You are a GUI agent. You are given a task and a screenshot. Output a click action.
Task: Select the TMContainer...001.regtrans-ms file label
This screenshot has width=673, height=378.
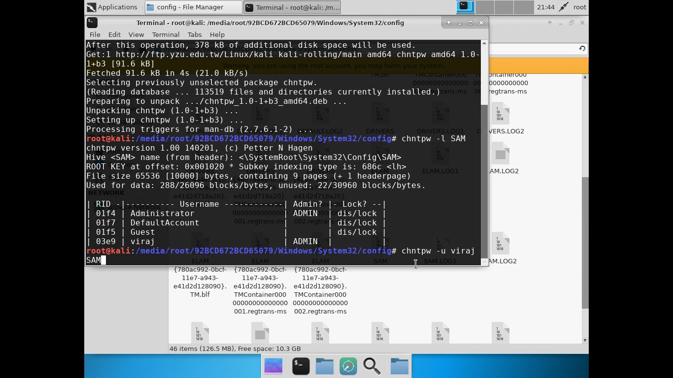[x=260, y=290]
